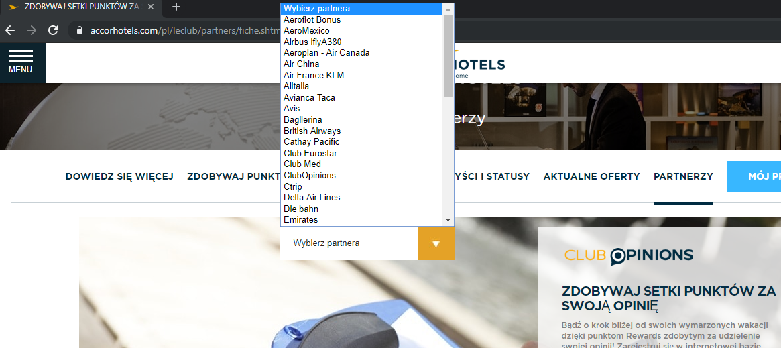
Task: Click the Club Opinions logo
Action: pyautogui.click(x=629, y=256)
